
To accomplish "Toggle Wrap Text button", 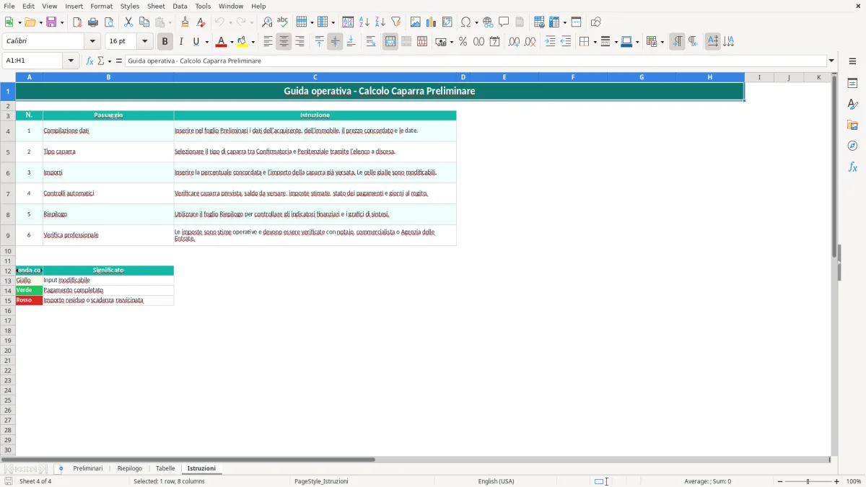I will tap(371, 42).
